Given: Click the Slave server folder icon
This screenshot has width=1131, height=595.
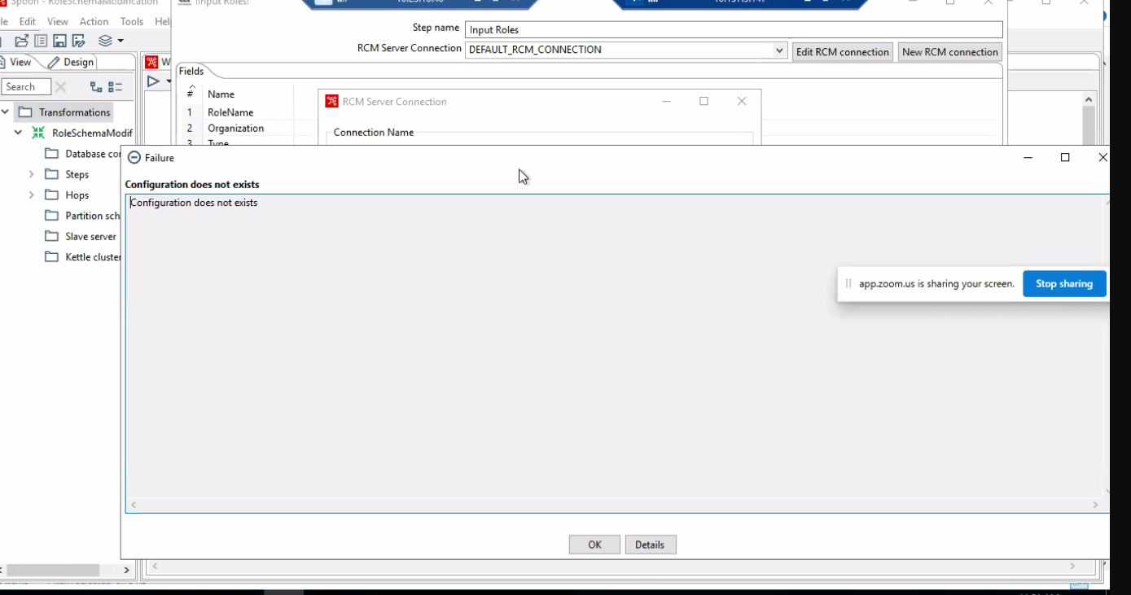Looking at the screenshot, I should coord(51,236).
